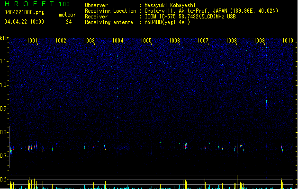The height and width of the screenshot is (189, 298).
Task: Click the observer name Masayuki Kobayashi
Action: (x=170, y=5)
